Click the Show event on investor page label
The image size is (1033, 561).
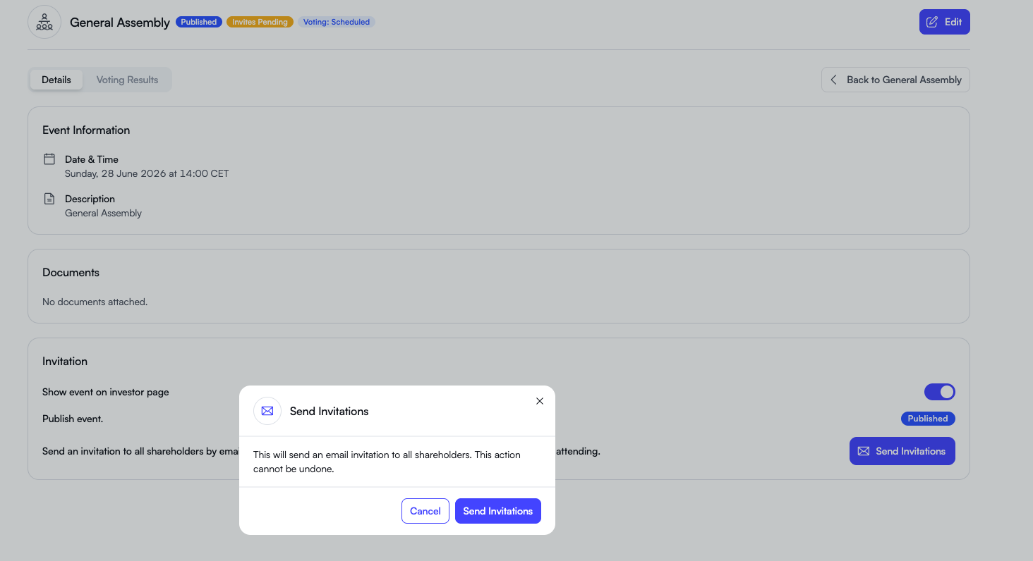pos(106,392)
